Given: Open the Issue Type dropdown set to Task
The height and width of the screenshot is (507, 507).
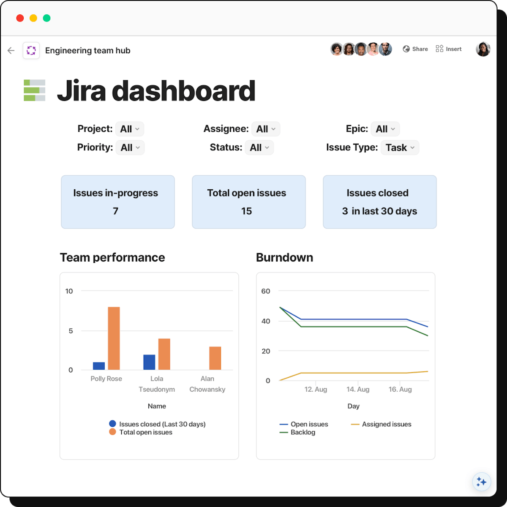Looking at the screenshot, I should pyautogui.click(x=400, y=147).
